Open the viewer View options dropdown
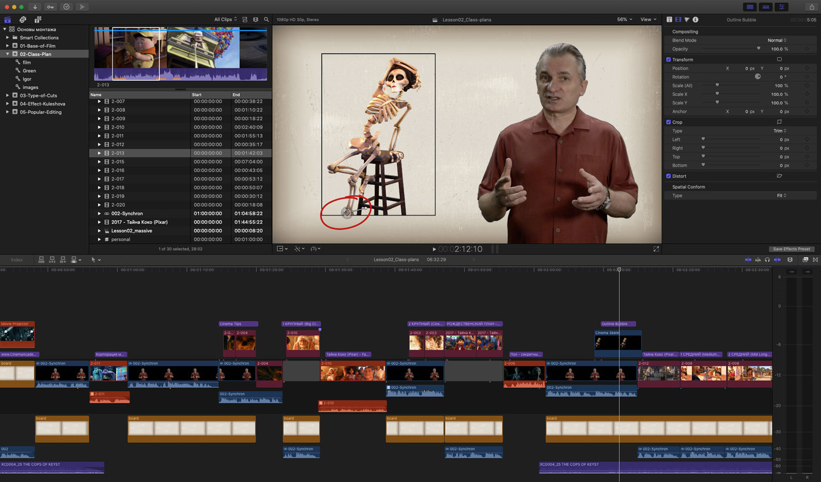 (x=648, y=19)
